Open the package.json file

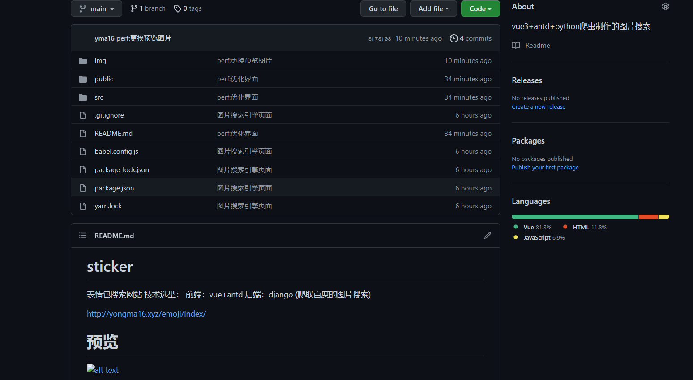pyautogui.click(x=114, y=188)
